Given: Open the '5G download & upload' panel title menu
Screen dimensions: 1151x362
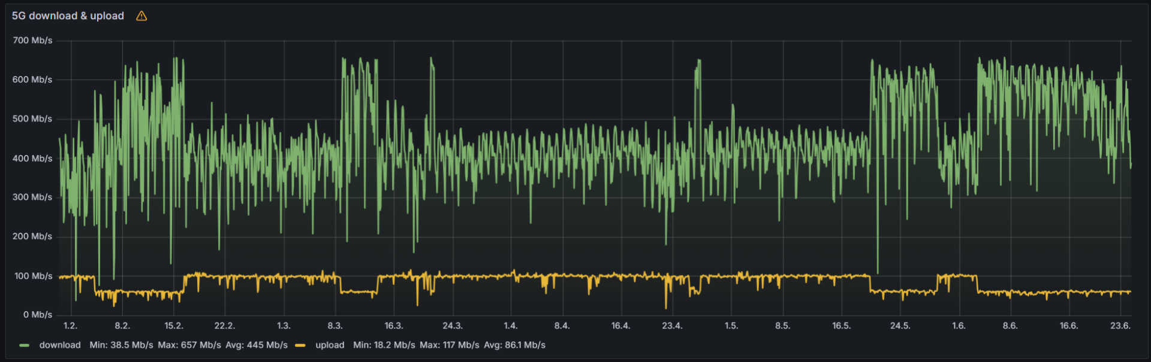Looking at the screenshot, I should pyautogui.click(x=68, y=16).
